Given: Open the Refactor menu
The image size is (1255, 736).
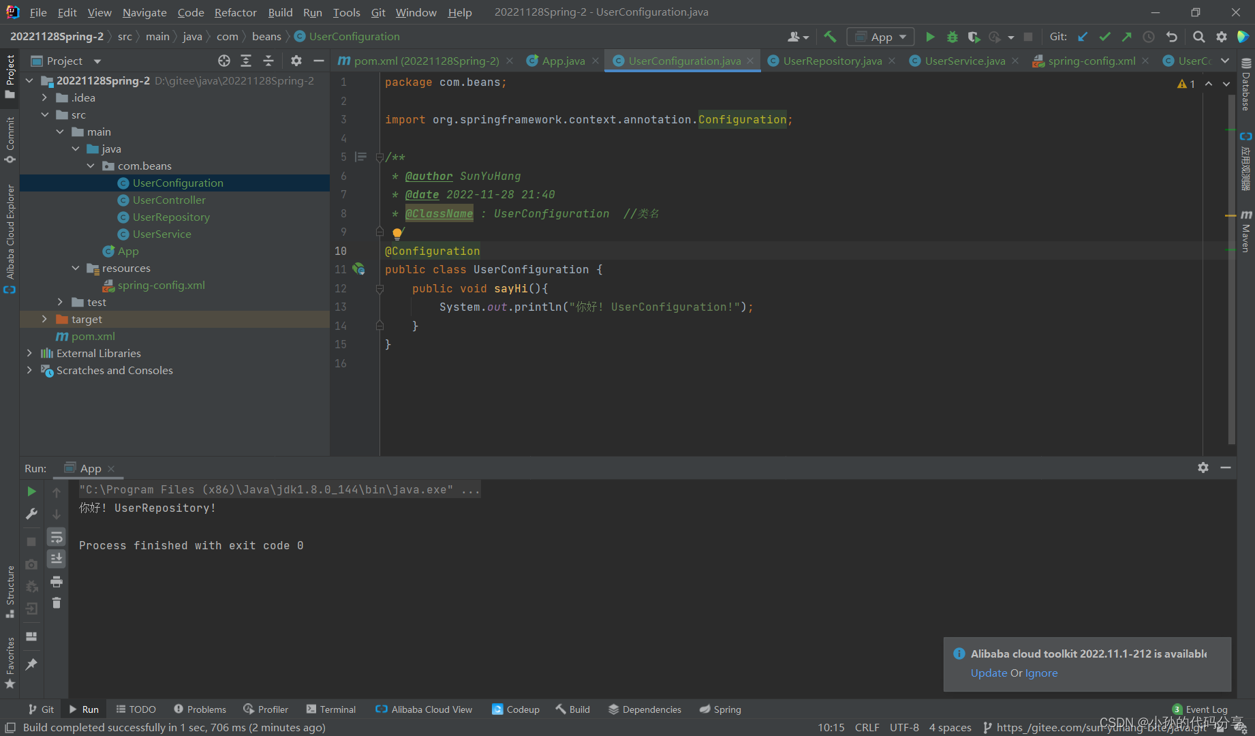Looking at the screenshot, I should click(x=235, y=12).
